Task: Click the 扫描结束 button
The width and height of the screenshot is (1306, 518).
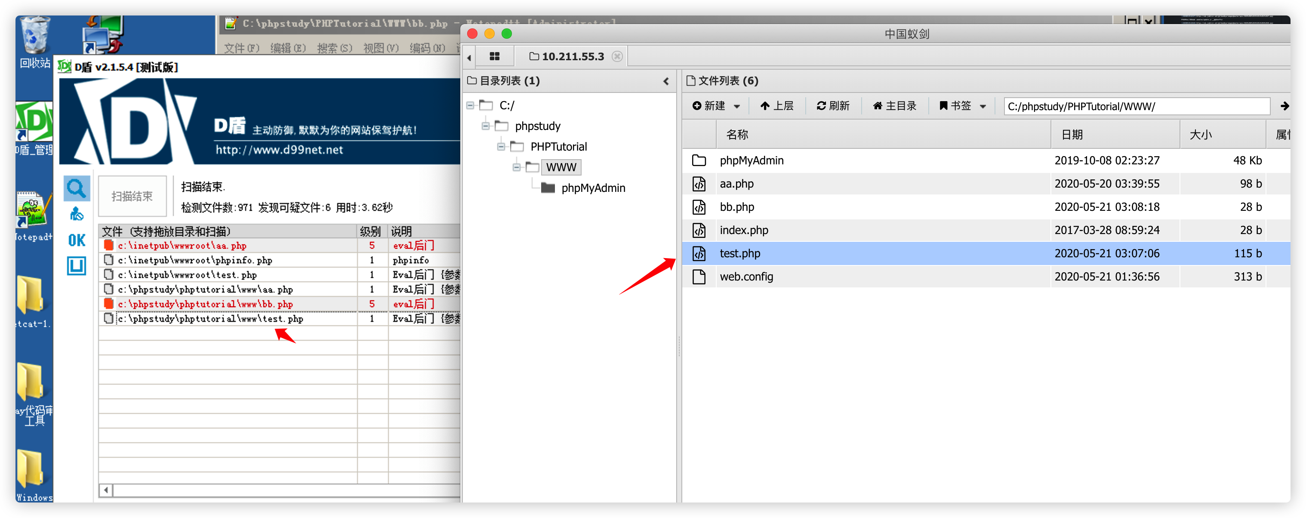Action: point(132,196)
